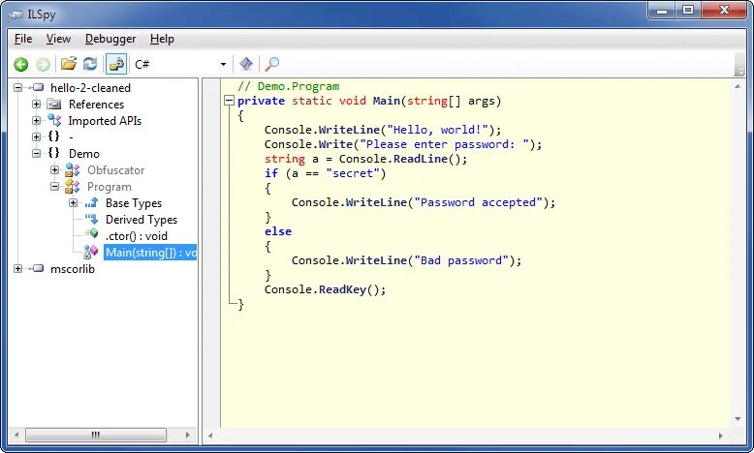Expand the mscorlib assembly node
Screen dimensions: 754x453
(17, 268)
